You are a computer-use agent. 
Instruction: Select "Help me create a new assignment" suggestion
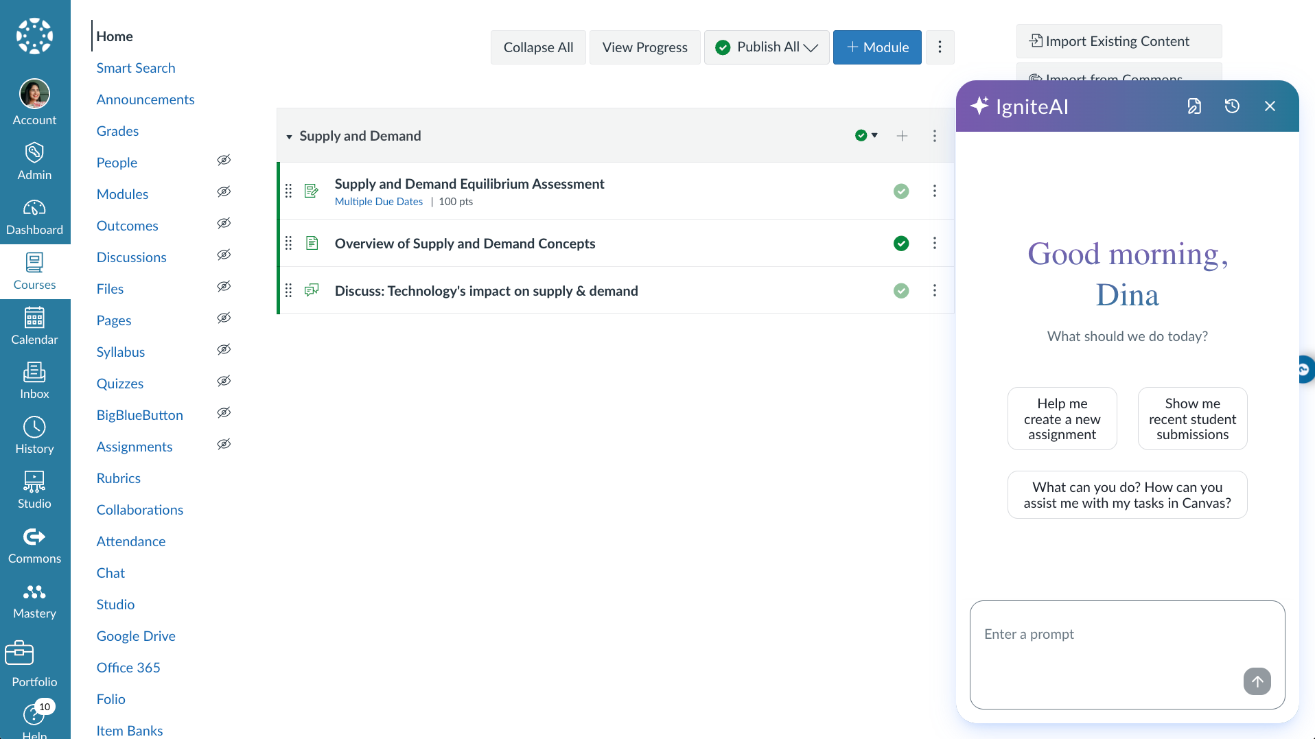1062,419
